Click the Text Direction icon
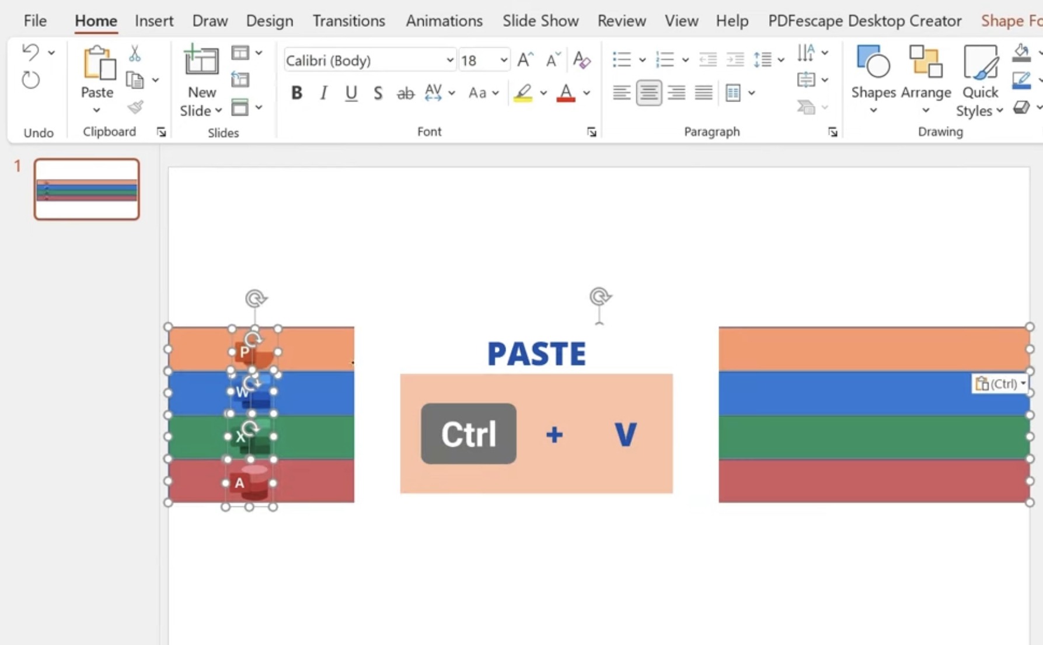The width and height of the screenshot is (1043, 645). [x=806, y=52]
